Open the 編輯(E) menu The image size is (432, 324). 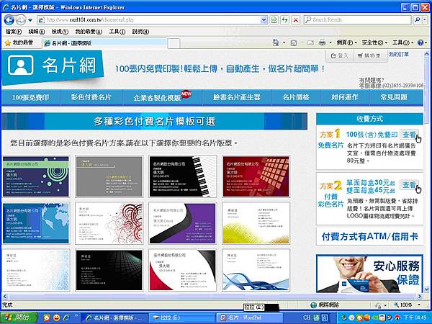click(x=37, y=32)
